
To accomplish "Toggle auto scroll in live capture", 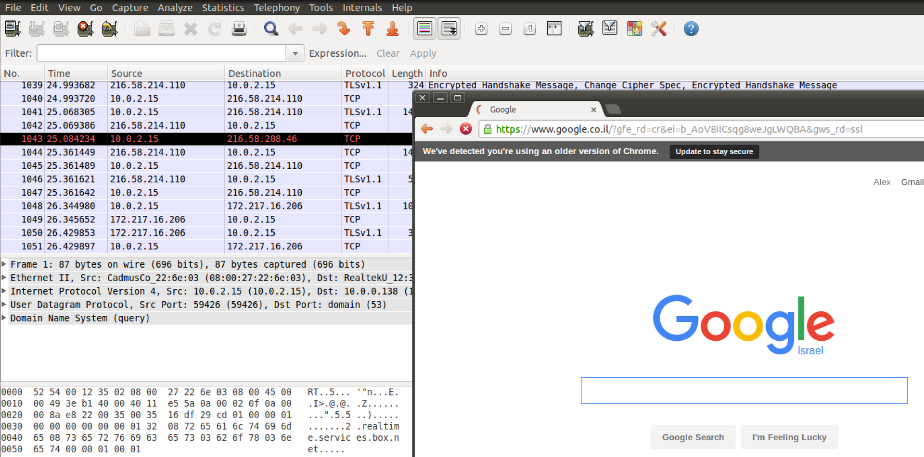I will [x=449, y=29].
